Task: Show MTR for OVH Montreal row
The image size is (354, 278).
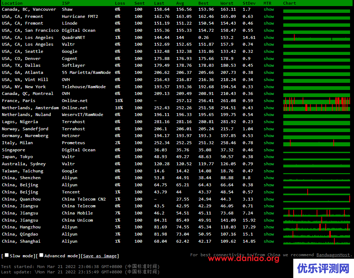Action: (269, 93)
